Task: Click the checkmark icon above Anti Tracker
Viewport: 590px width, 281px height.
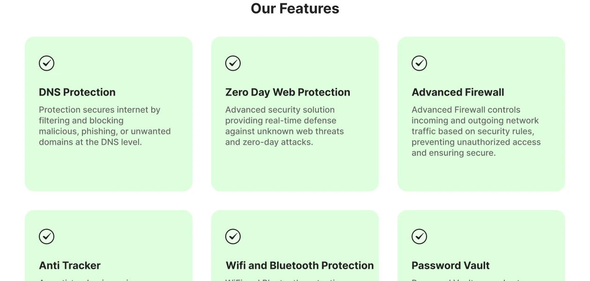Action: click(x=46, y=237)
